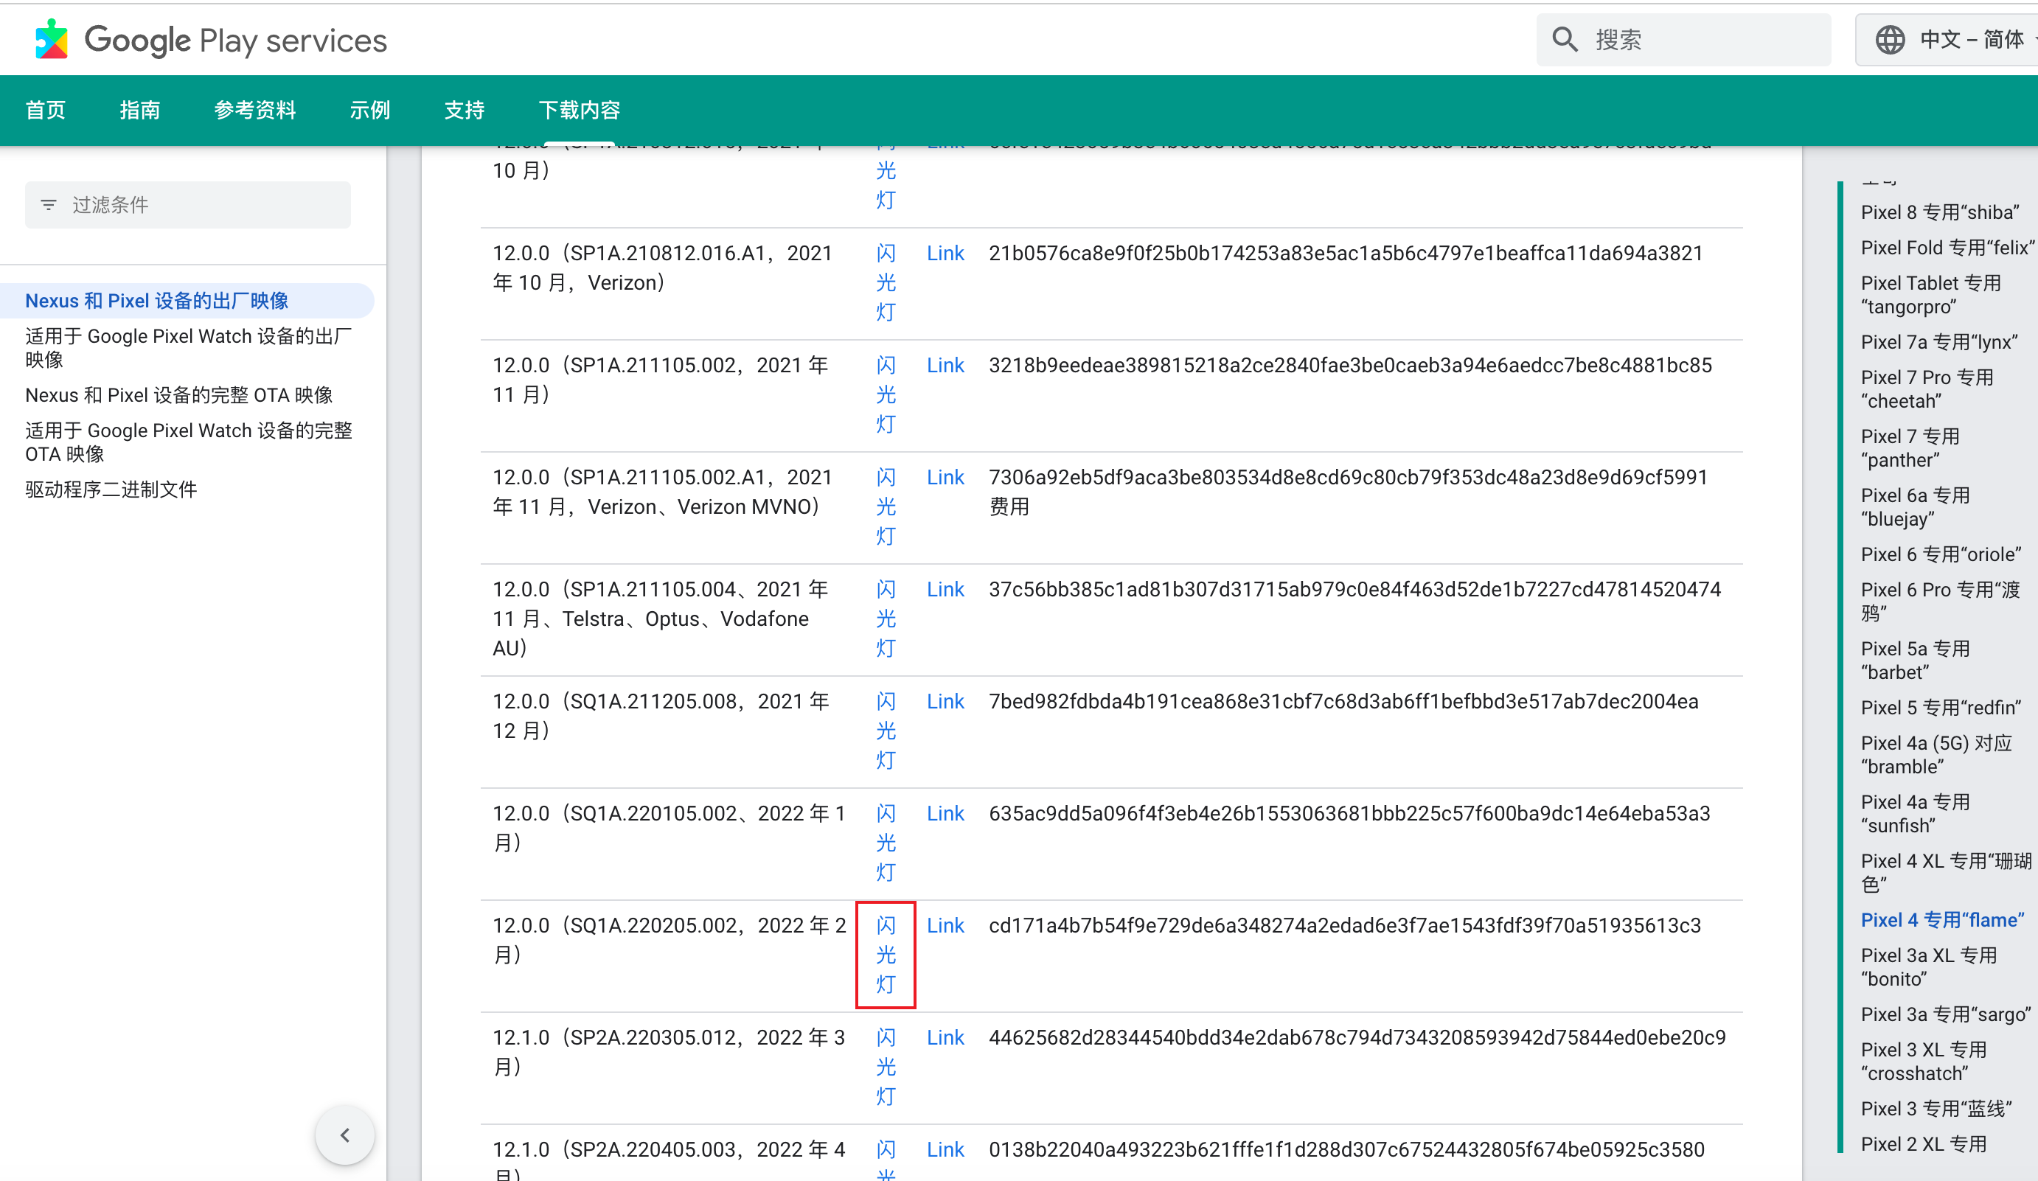Image resolution: width=2038 pixels, height=1181 pixels.
Task: Click Link for SP1A.211105.002 November build
Action: coord(945,366)
